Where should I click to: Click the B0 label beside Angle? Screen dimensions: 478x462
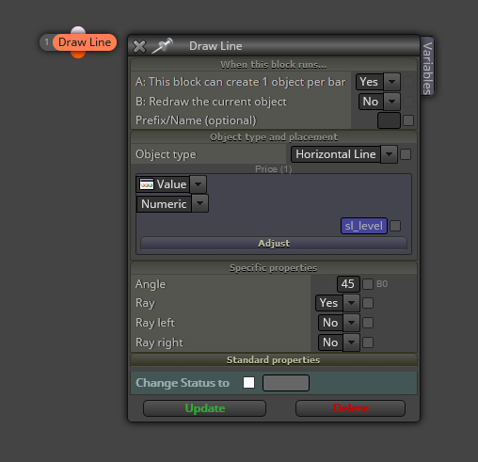382,284
